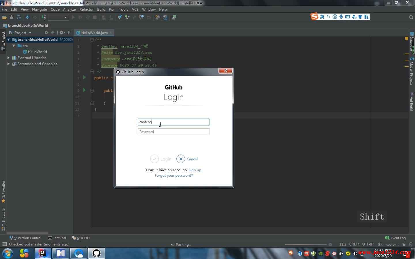Open the File menu

click(4, 9)
